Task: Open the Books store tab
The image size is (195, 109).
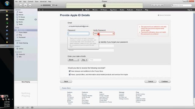Action: click(x=122, y=10)
